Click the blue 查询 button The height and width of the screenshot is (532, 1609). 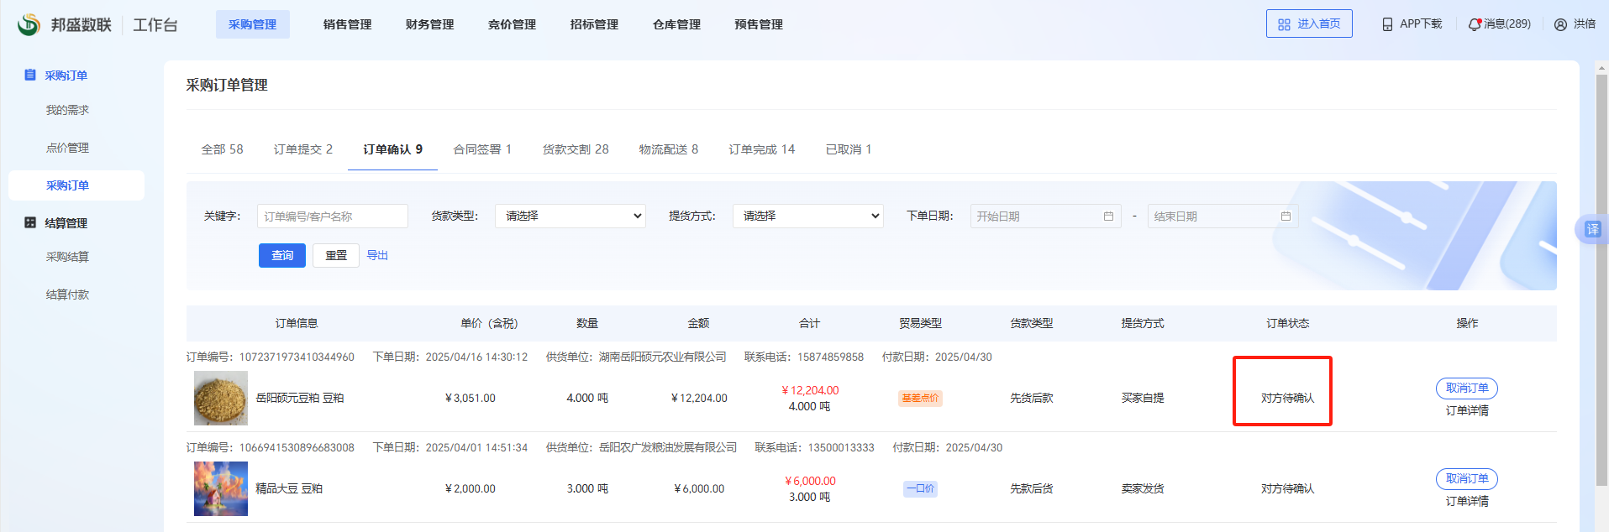point(281,255)
